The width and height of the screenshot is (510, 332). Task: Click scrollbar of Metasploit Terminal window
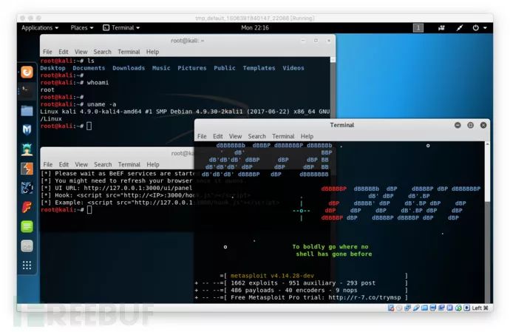click(487, 222)
